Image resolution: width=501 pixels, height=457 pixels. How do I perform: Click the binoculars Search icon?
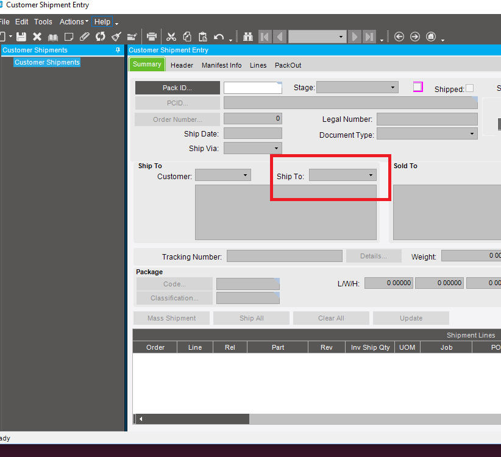(x=248, y=37)
